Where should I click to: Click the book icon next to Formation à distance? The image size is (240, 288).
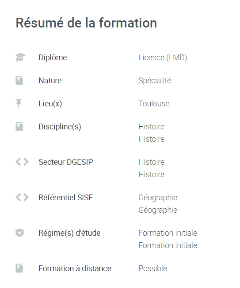pos(19,268)
